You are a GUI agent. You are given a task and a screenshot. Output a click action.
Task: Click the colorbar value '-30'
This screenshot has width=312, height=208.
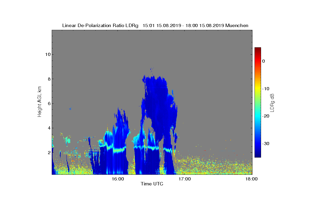[265, 144]
